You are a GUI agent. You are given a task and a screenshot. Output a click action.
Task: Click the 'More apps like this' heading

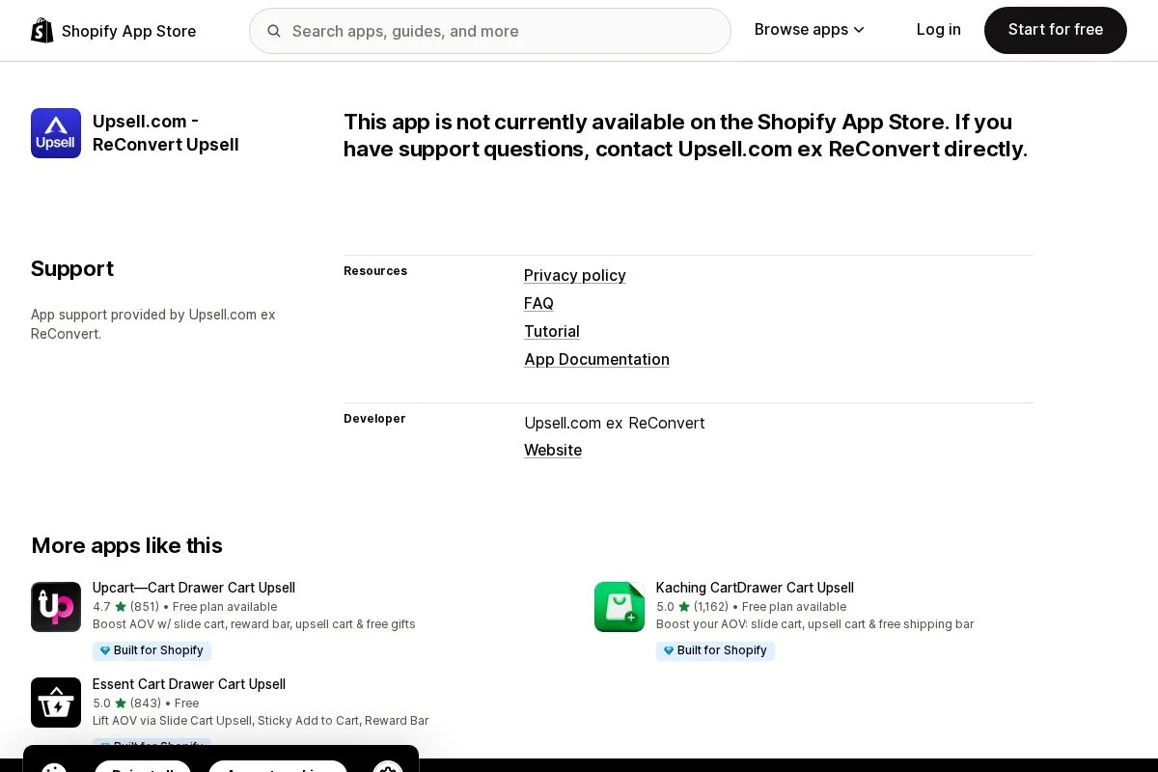point(126,545)
